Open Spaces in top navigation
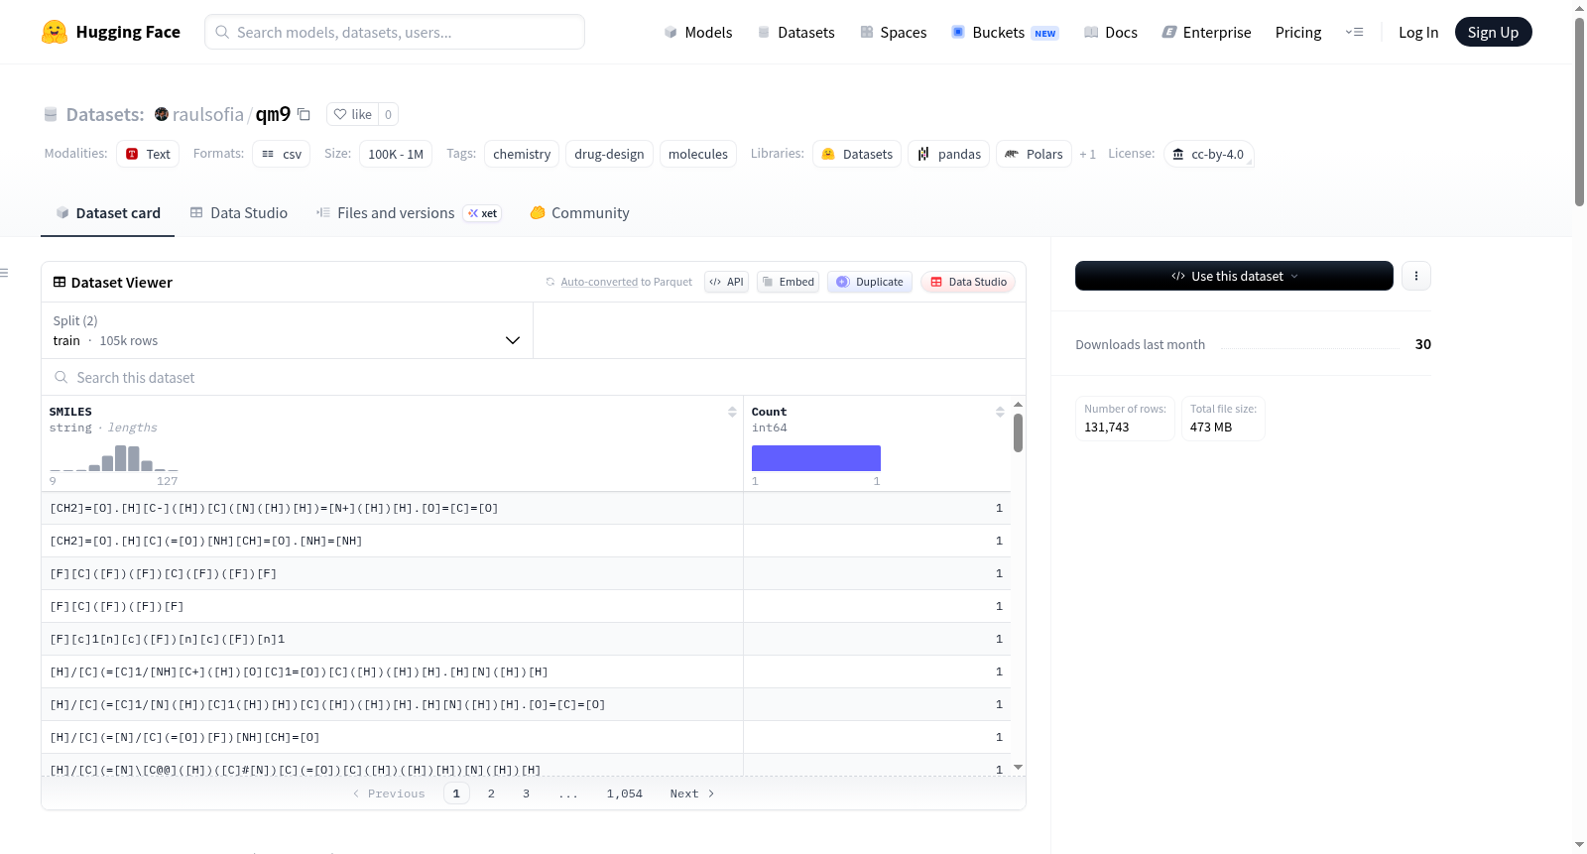The image size is (1587, 854). point(893,32)
